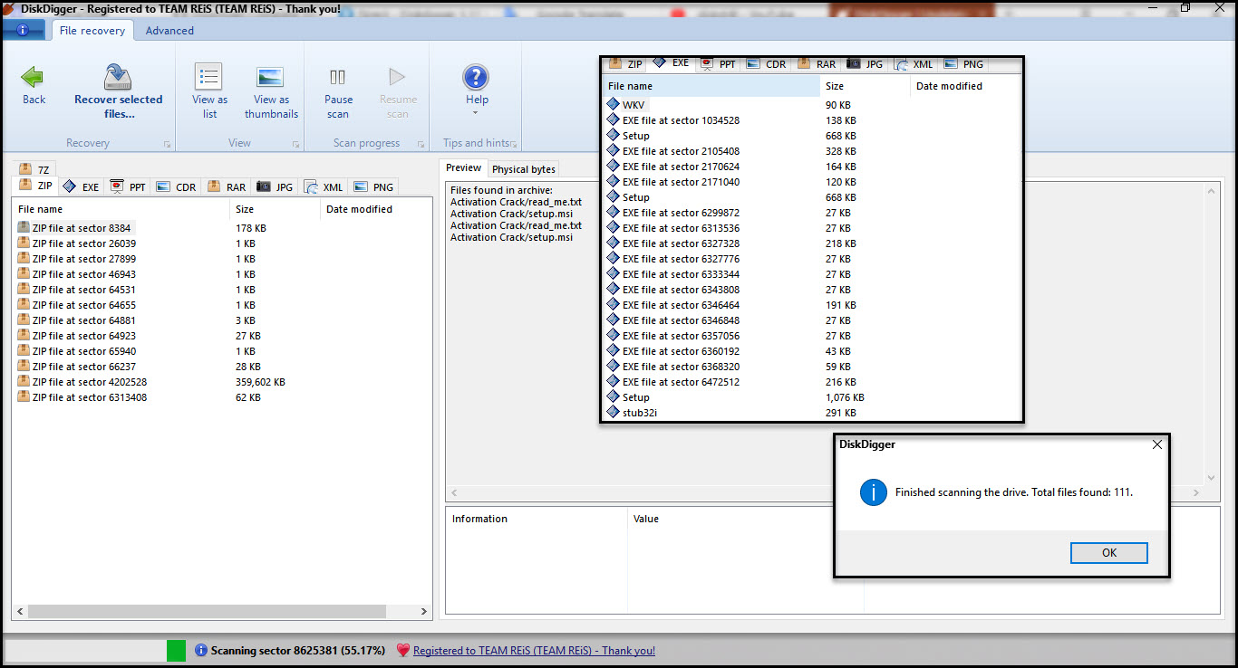This screenshot has height=668, width=1238.
Task: Select EXE file at sector 2105408
Action: click(x=681, y=151)
